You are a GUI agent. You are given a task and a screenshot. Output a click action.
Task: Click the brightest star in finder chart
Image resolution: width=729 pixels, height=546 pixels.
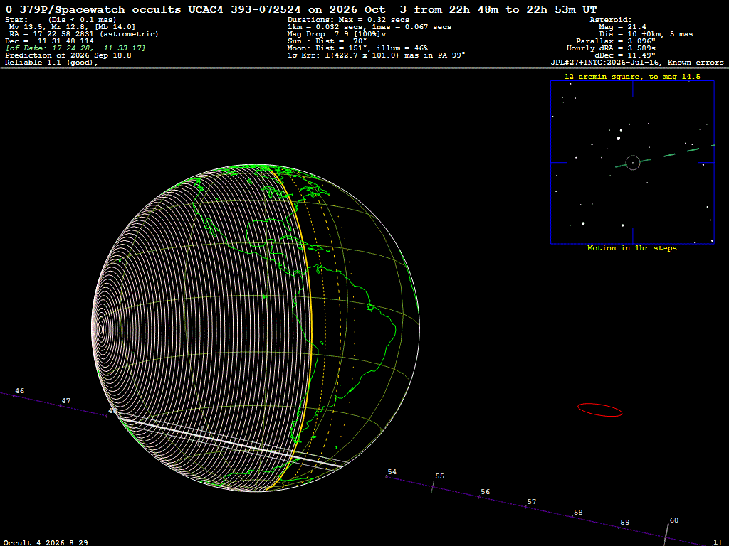[x=619, y=138]
